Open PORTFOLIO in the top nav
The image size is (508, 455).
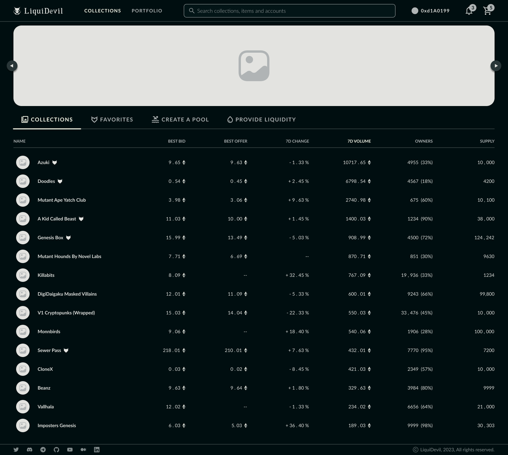(x=147, y=11)
